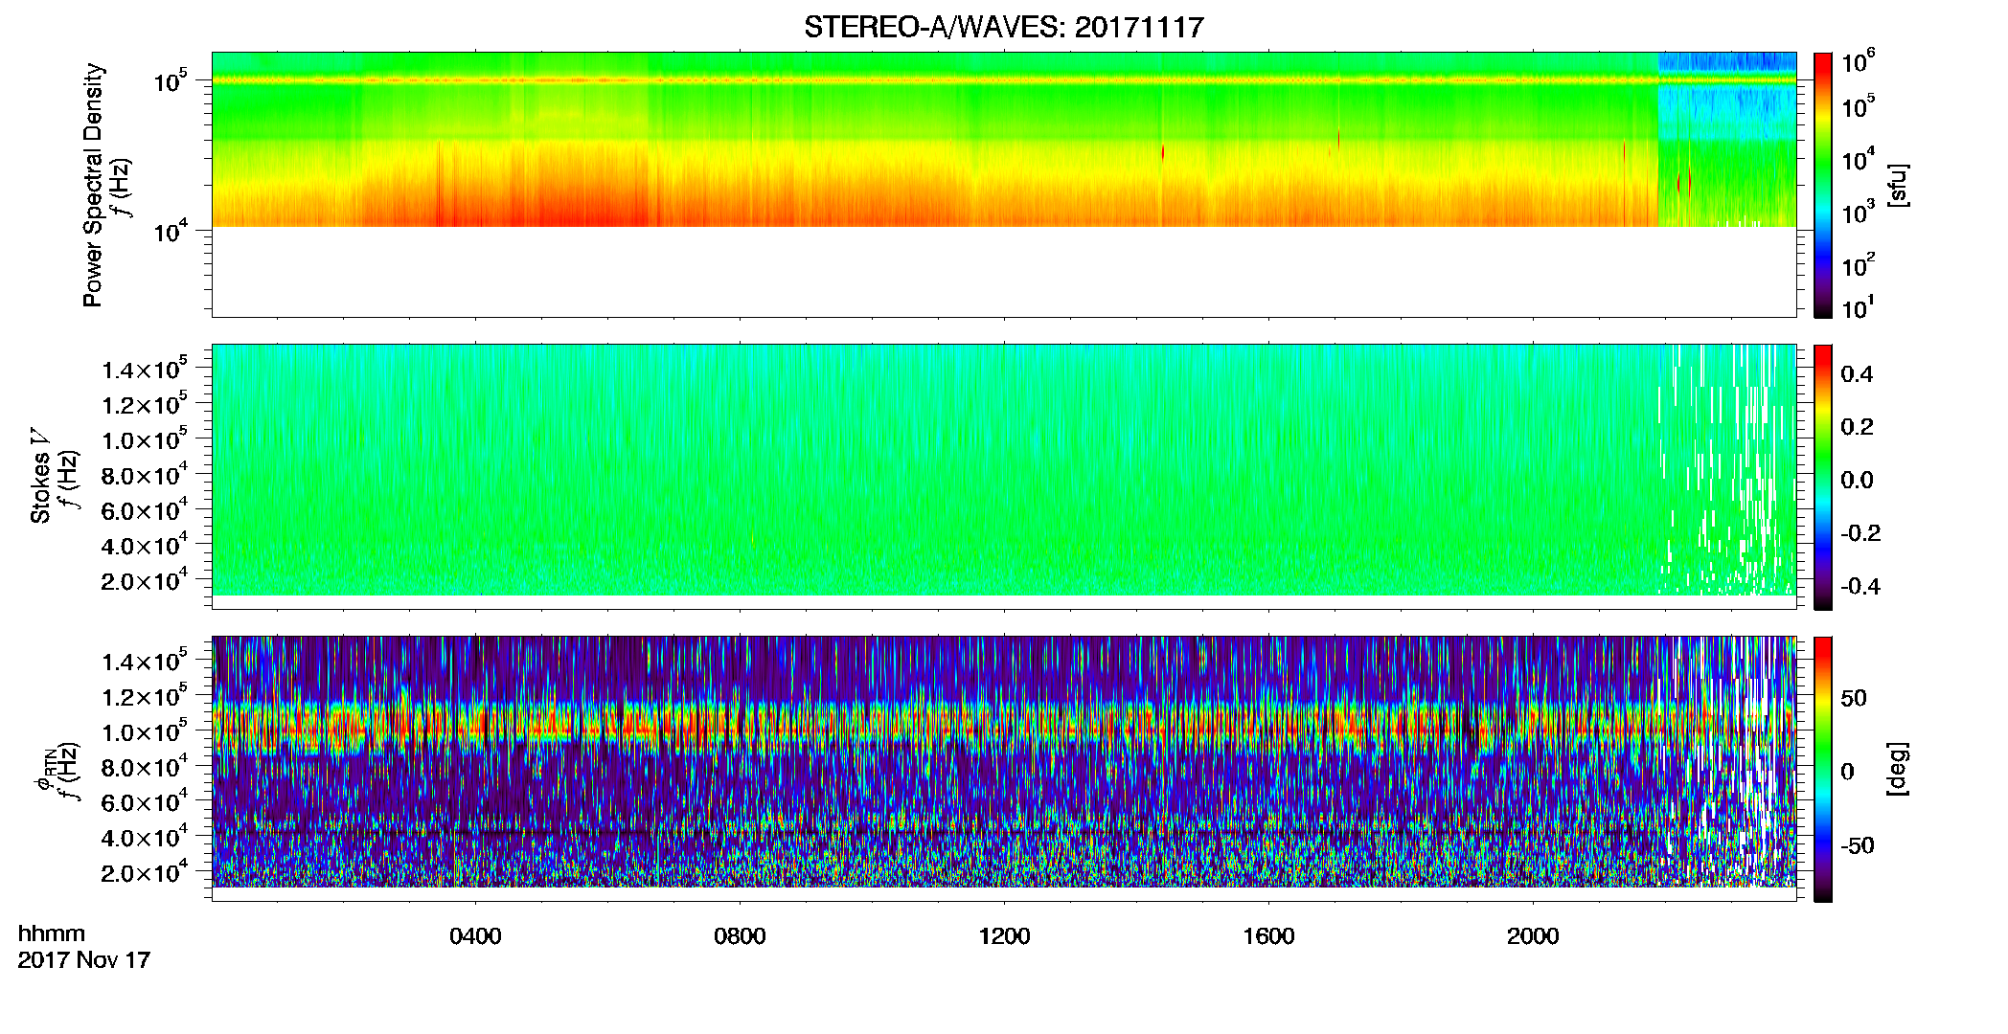2008x1034 pixels.
Task: Click the hhmm time format label
Action: (52, 933)
